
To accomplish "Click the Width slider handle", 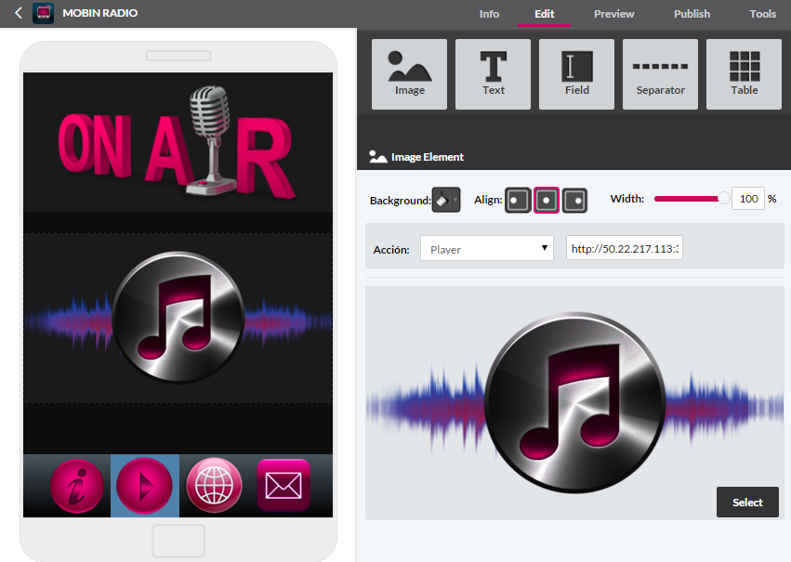I will click(x=723, y=198).
